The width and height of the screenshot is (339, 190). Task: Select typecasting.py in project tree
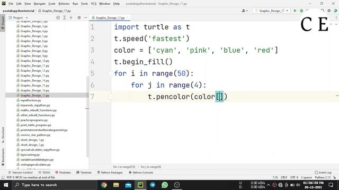(x=30, y=155)
